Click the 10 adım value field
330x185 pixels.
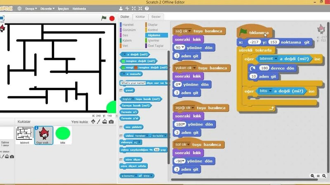pyautogui.click(x=253, y=76)
